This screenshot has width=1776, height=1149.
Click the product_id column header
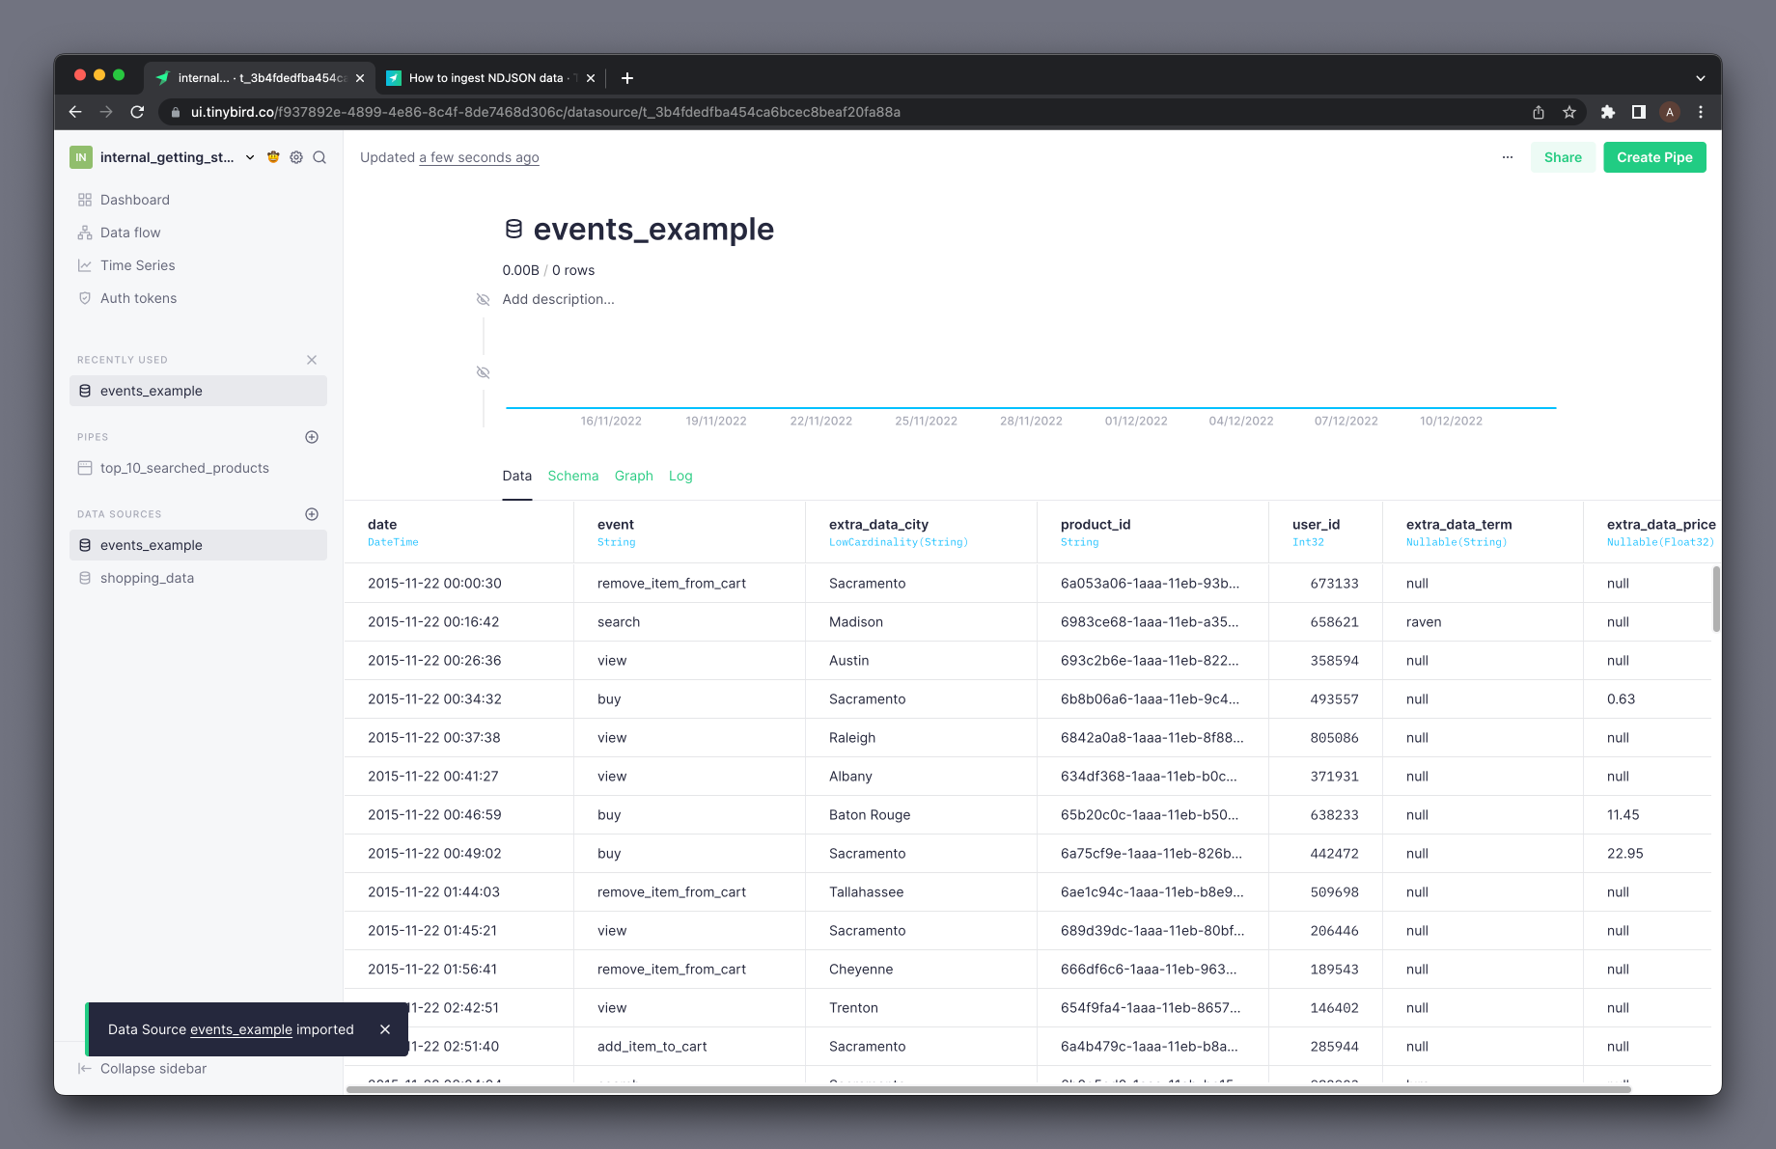tap(1152, 532)
